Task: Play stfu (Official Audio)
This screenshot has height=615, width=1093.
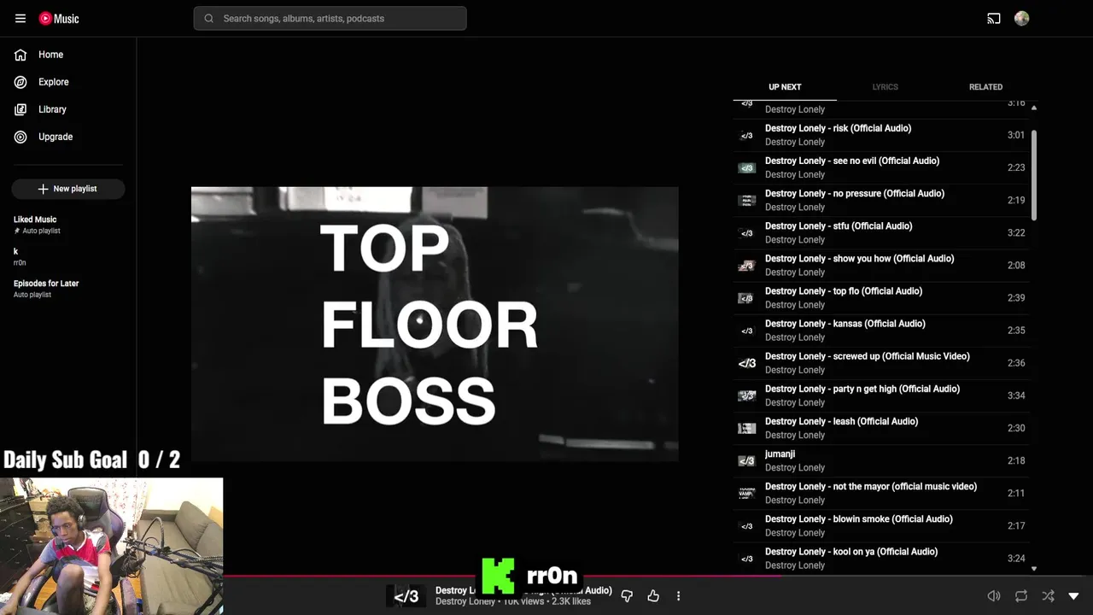Action: pos(881,232)
